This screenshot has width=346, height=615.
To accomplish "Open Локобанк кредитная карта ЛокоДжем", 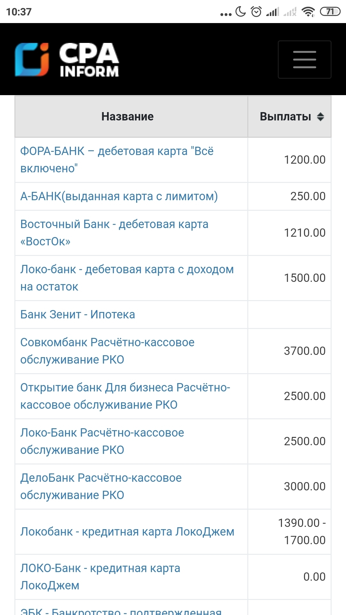I will point(127,531).
